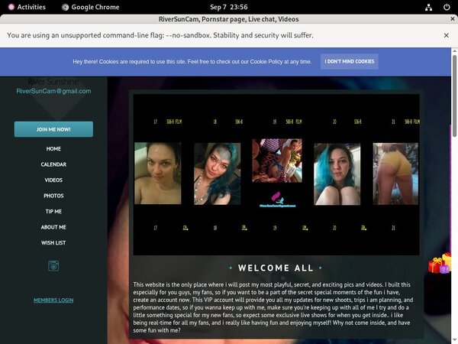This screenshot has width=458, height=344.
Task: Navigate to the VIDEOS section
Action: tap(53, 180)
